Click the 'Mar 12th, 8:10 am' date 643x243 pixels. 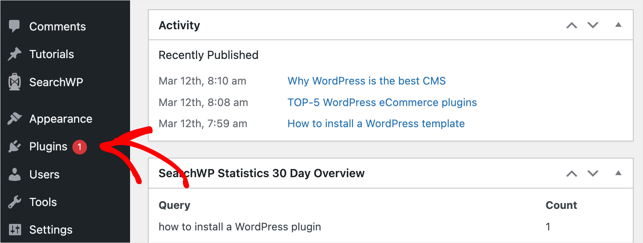[202, 81]
